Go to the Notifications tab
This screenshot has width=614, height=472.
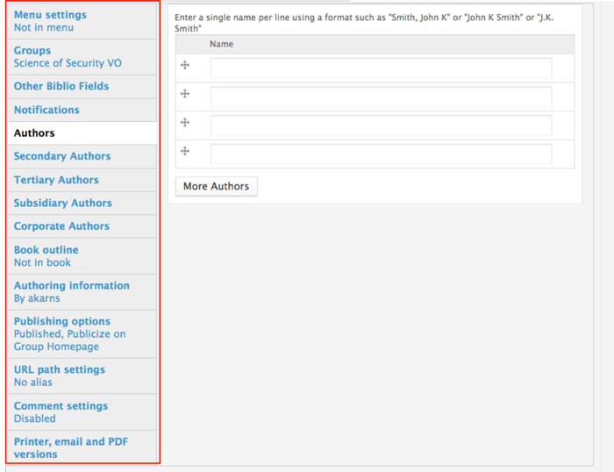click(46, 110)
